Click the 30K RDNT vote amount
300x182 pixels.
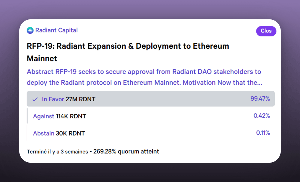point(70,133)
